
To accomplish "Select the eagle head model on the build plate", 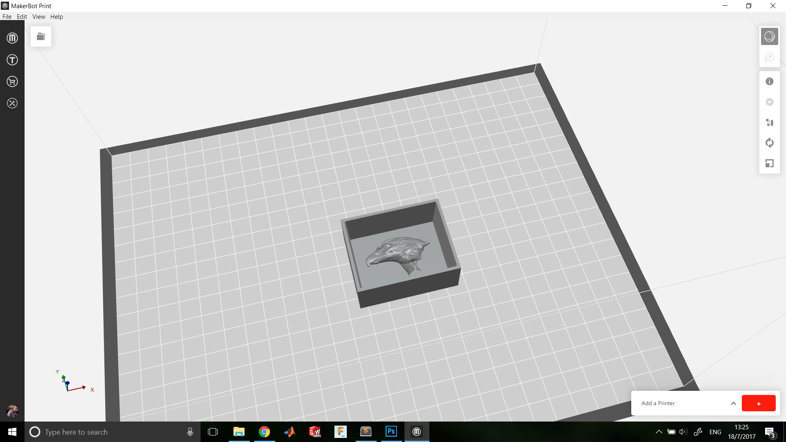I will 398,256.
